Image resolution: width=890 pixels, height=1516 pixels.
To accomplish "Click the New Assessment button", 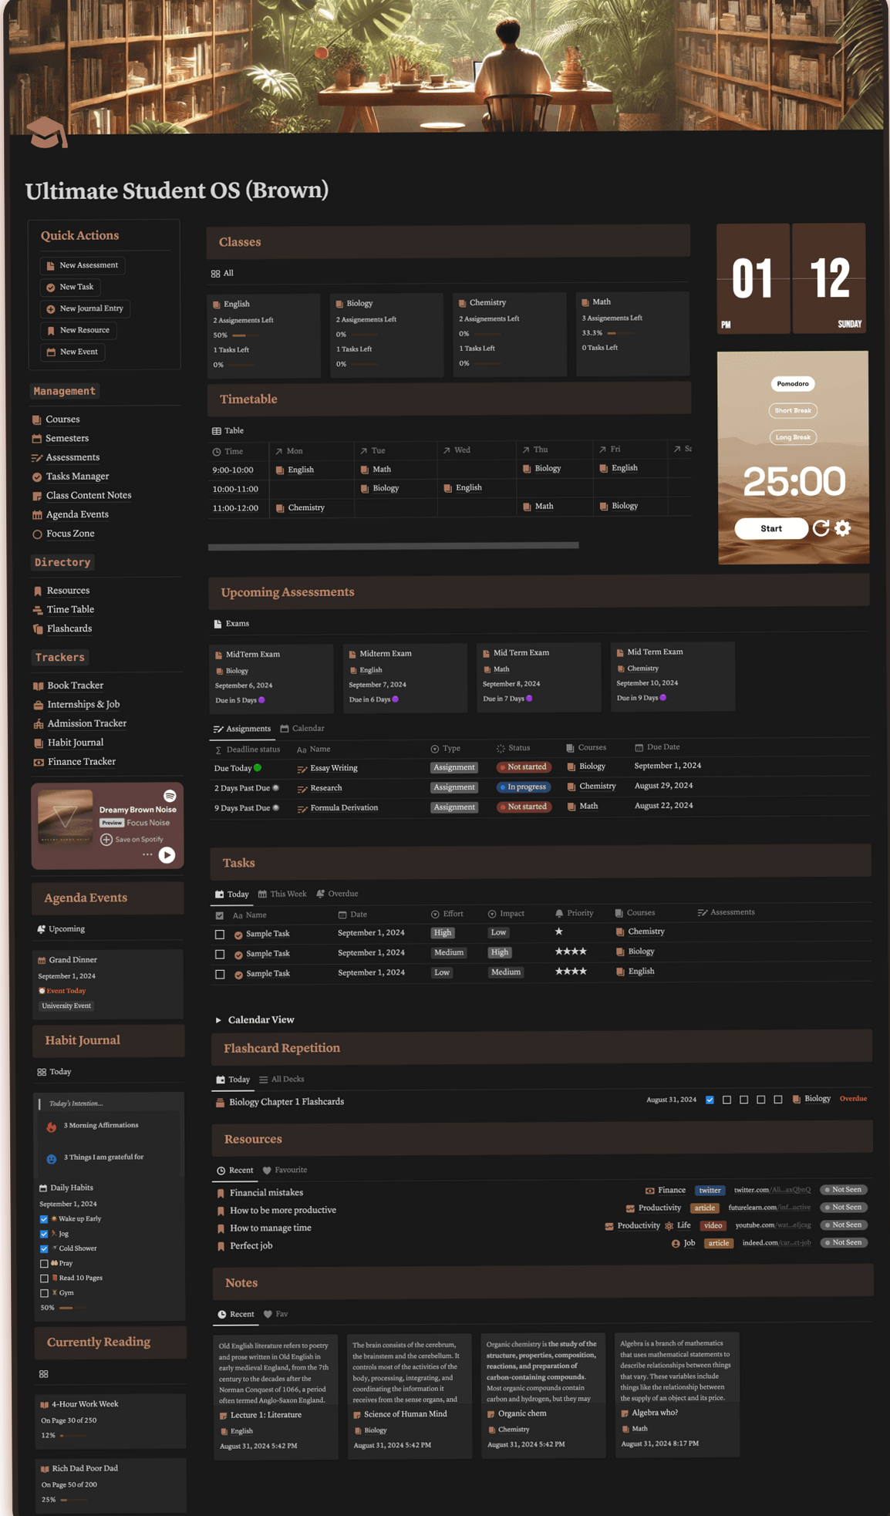I will (83, 265).
